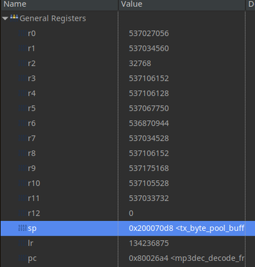The image size is (255, 267).
Task: Click the register icon beside r6
Action: (x=22, y=123)
